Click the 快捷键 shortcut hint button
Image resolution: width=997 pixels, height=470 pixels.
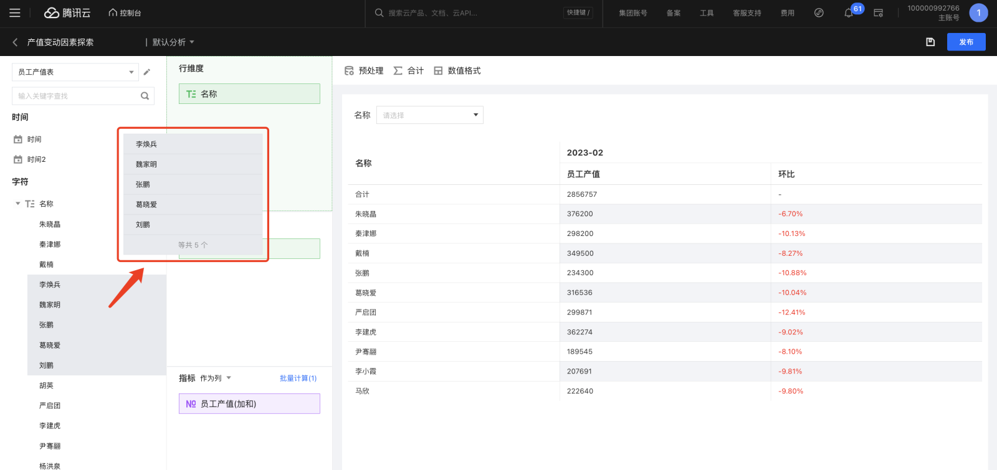tap(578, 13)
